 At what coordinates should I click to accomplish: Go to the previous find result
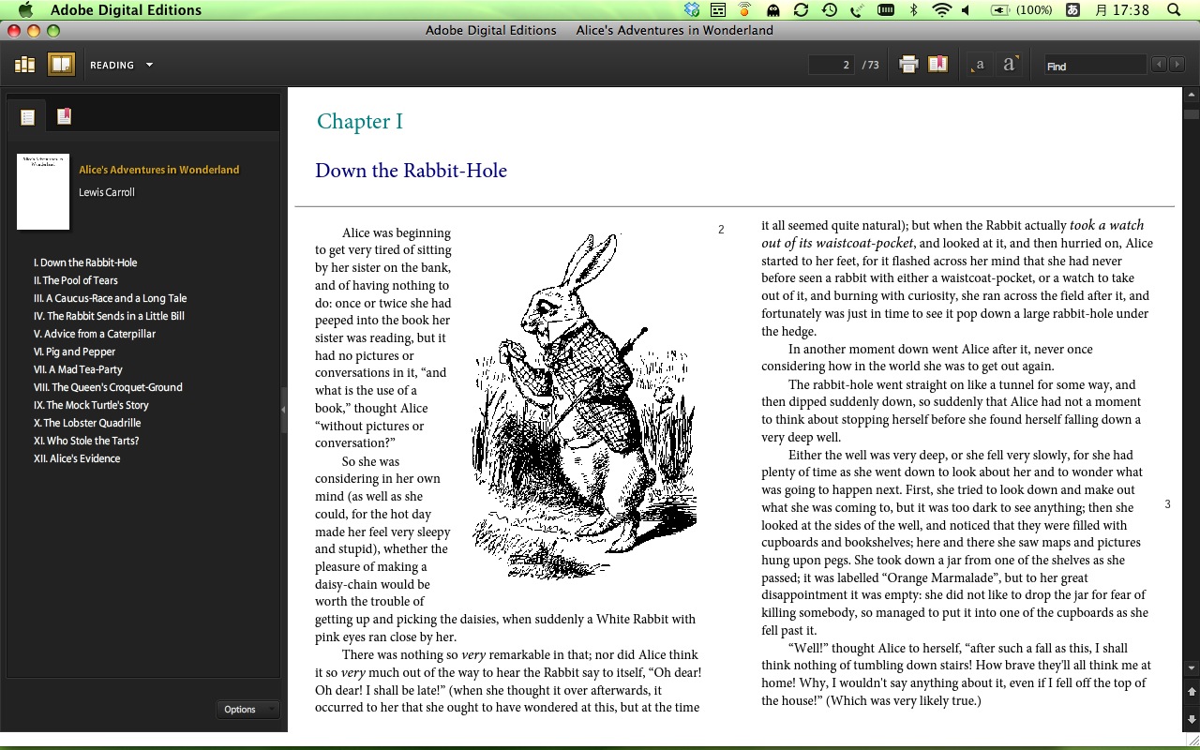pyautogui.click(x=1160, y=65)
